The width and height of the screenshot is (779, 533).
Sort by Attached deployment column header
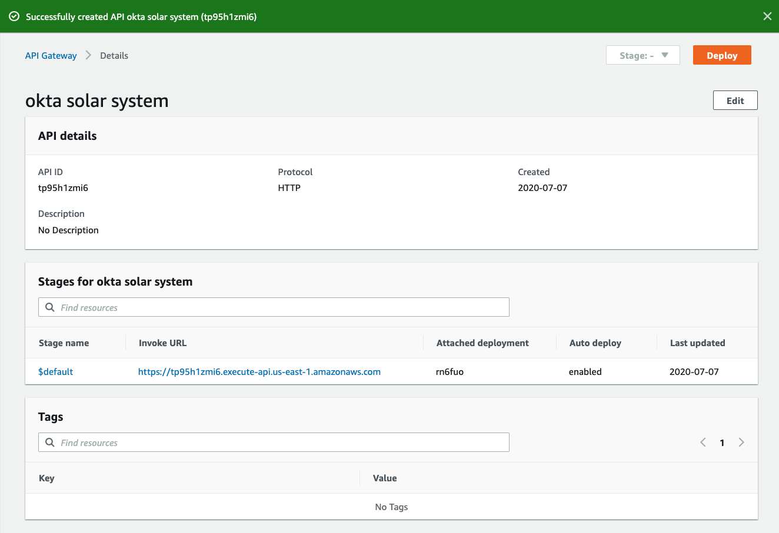(482, 343)
